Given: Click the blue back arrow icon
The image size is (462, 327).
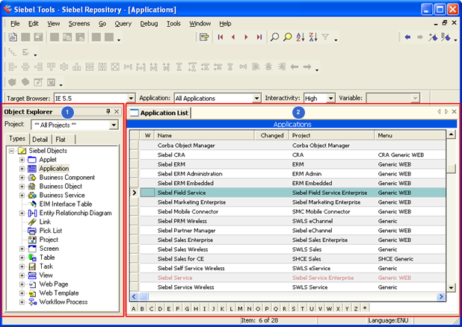Looking at the screenshot, I should [x=407, y=37].
